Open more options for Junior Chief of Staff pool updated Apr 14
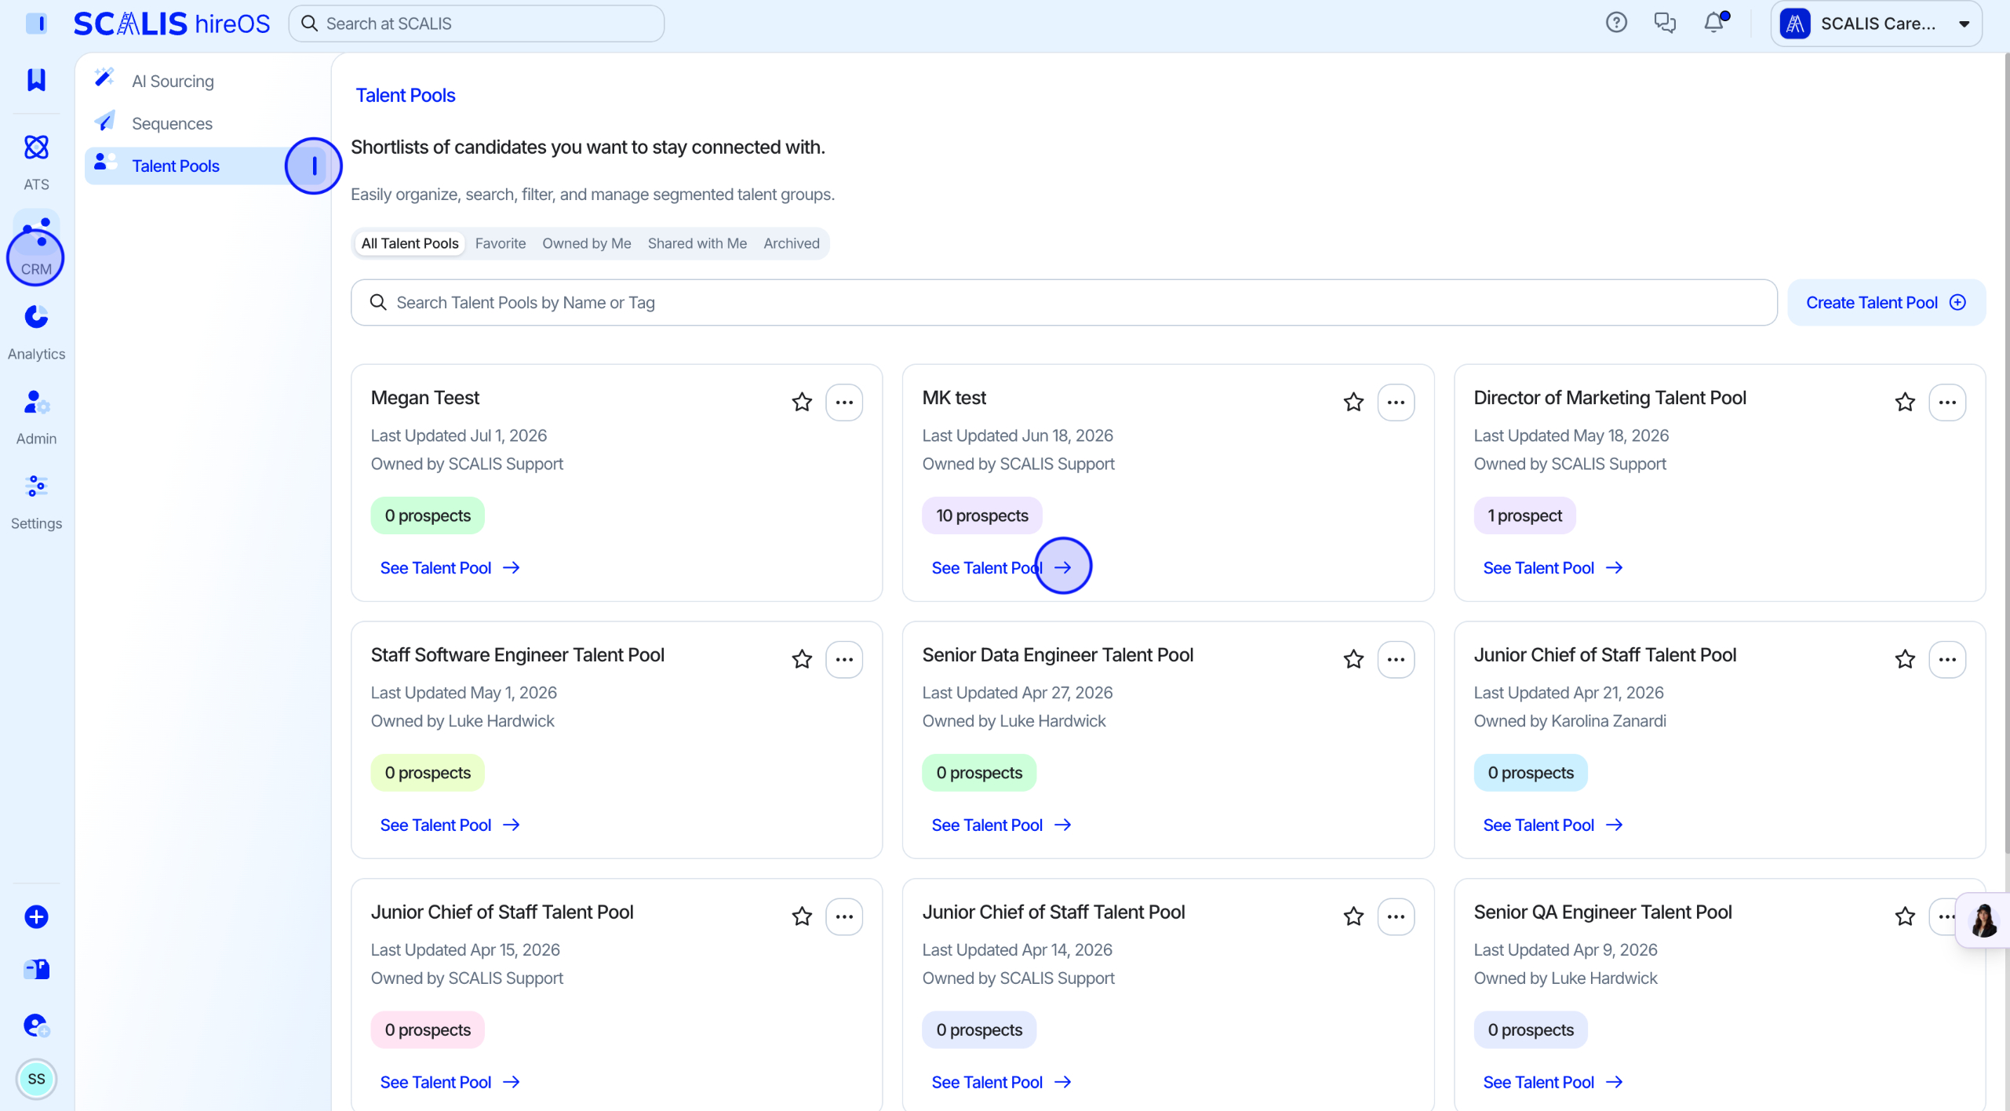Viewport: 2010px width, 1111px height. coord(1396,916)
